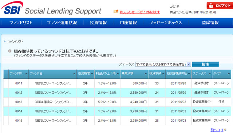Click the logout padlock icon
This screenshot has height=133, width=233.
click(x=211, y=5)
